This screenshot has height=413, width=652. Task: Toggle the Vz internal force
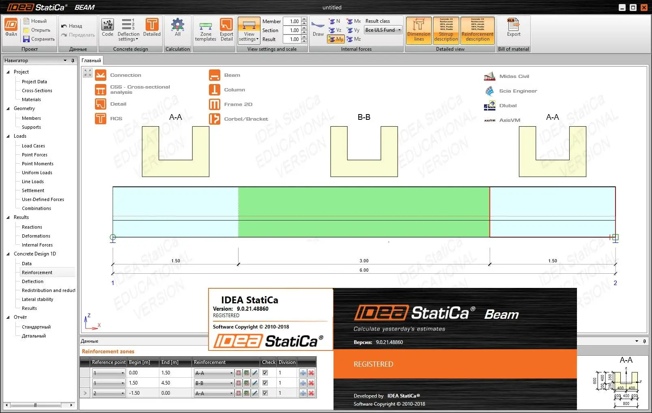(x=335, y=30)
